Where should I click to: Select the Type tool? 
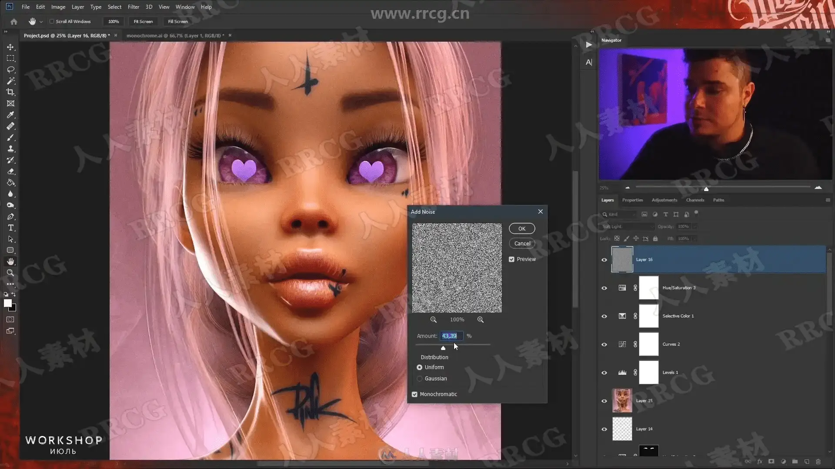(10, 228)
